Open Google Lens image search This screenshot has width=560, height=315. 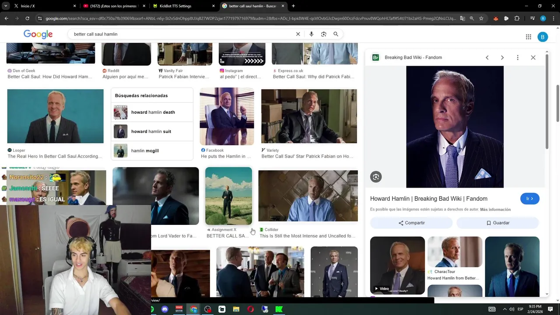point(324,34)
